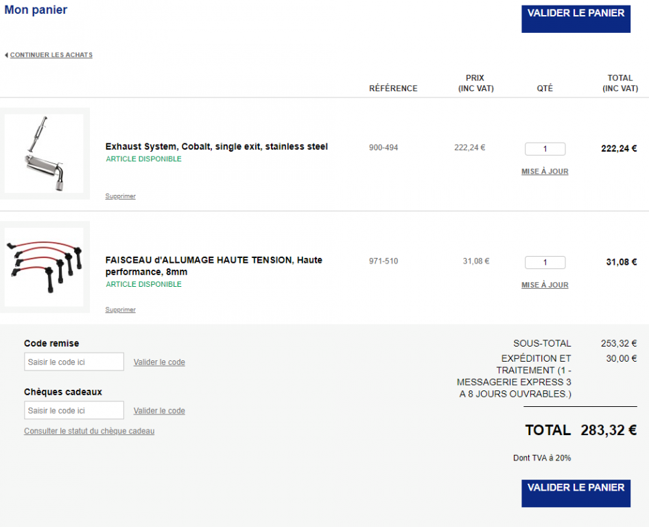Click Valider le code beside Code remise

[159, 362]
